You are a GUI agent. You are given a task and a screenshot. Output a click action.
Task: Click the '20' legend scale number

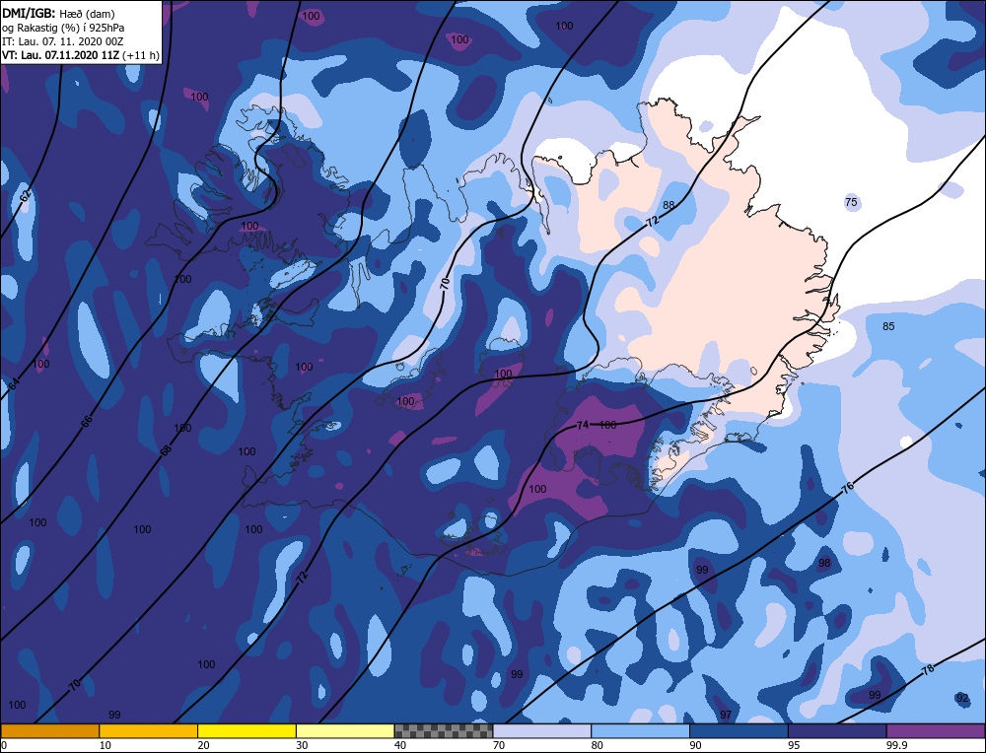204,745
